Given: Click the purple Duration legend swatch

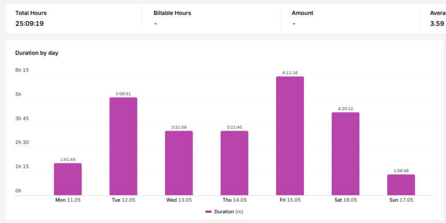Looking at the screenshot, I should click(209, 212).
